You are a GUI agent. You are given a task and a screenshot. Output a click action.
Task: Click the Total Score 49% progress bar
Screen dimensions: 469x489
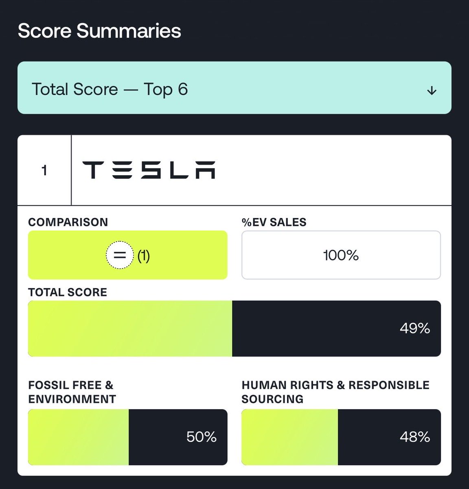[234, 329]
